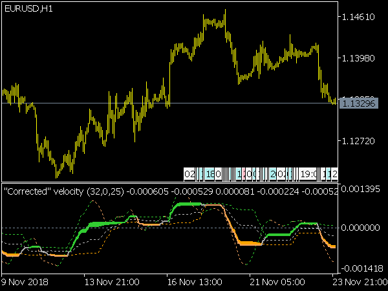
Task: Click indicator scale value 0.001395
Action: 360,189
